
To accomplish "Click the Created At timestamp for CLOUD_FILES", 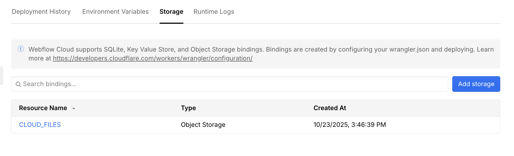I will click(x=350, y=124).
